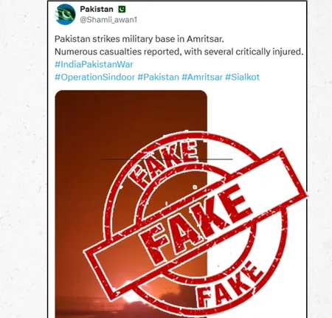Image resolution: width=332 pixels, height=318 pixels.
Task: Click the green flag emoji beside the name
Action: pyautogui.click(x=122, y=10)
